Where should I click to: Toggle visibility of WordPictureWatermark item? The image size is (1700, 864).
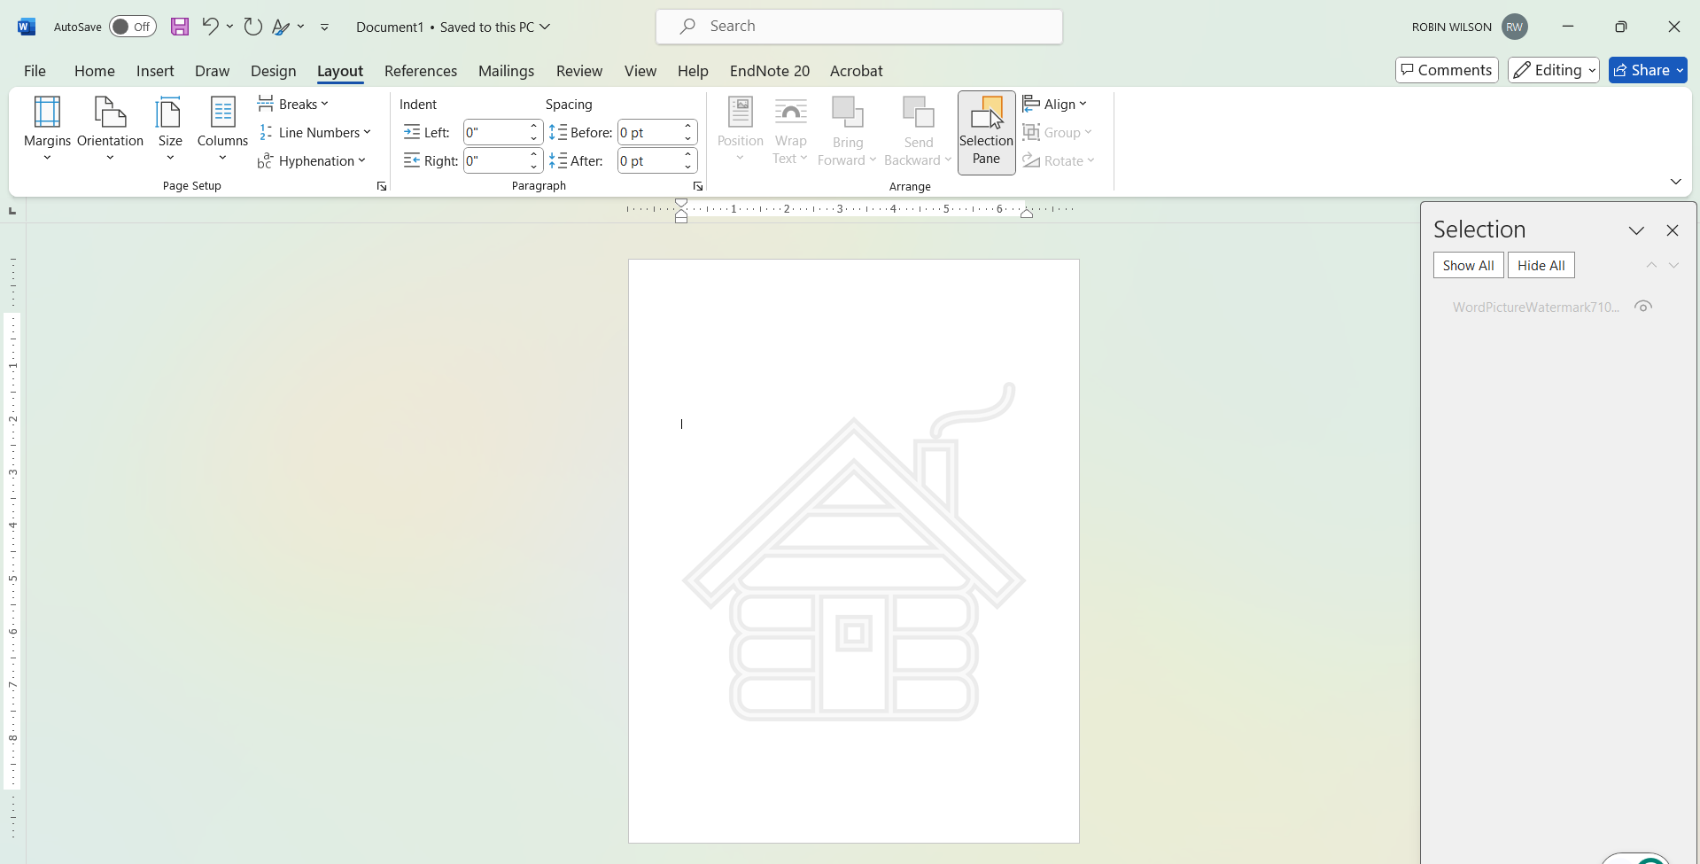[1643, 306]
